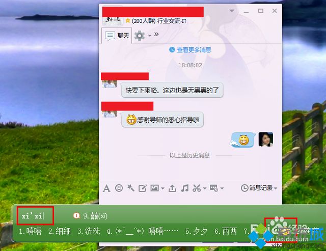Screen dimensions: 326x251
Task: Select candidate 2 细细
Action: (x=60, y=231)
